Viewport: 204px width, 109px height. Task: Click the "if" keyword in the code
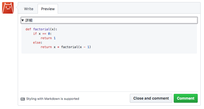35,34
